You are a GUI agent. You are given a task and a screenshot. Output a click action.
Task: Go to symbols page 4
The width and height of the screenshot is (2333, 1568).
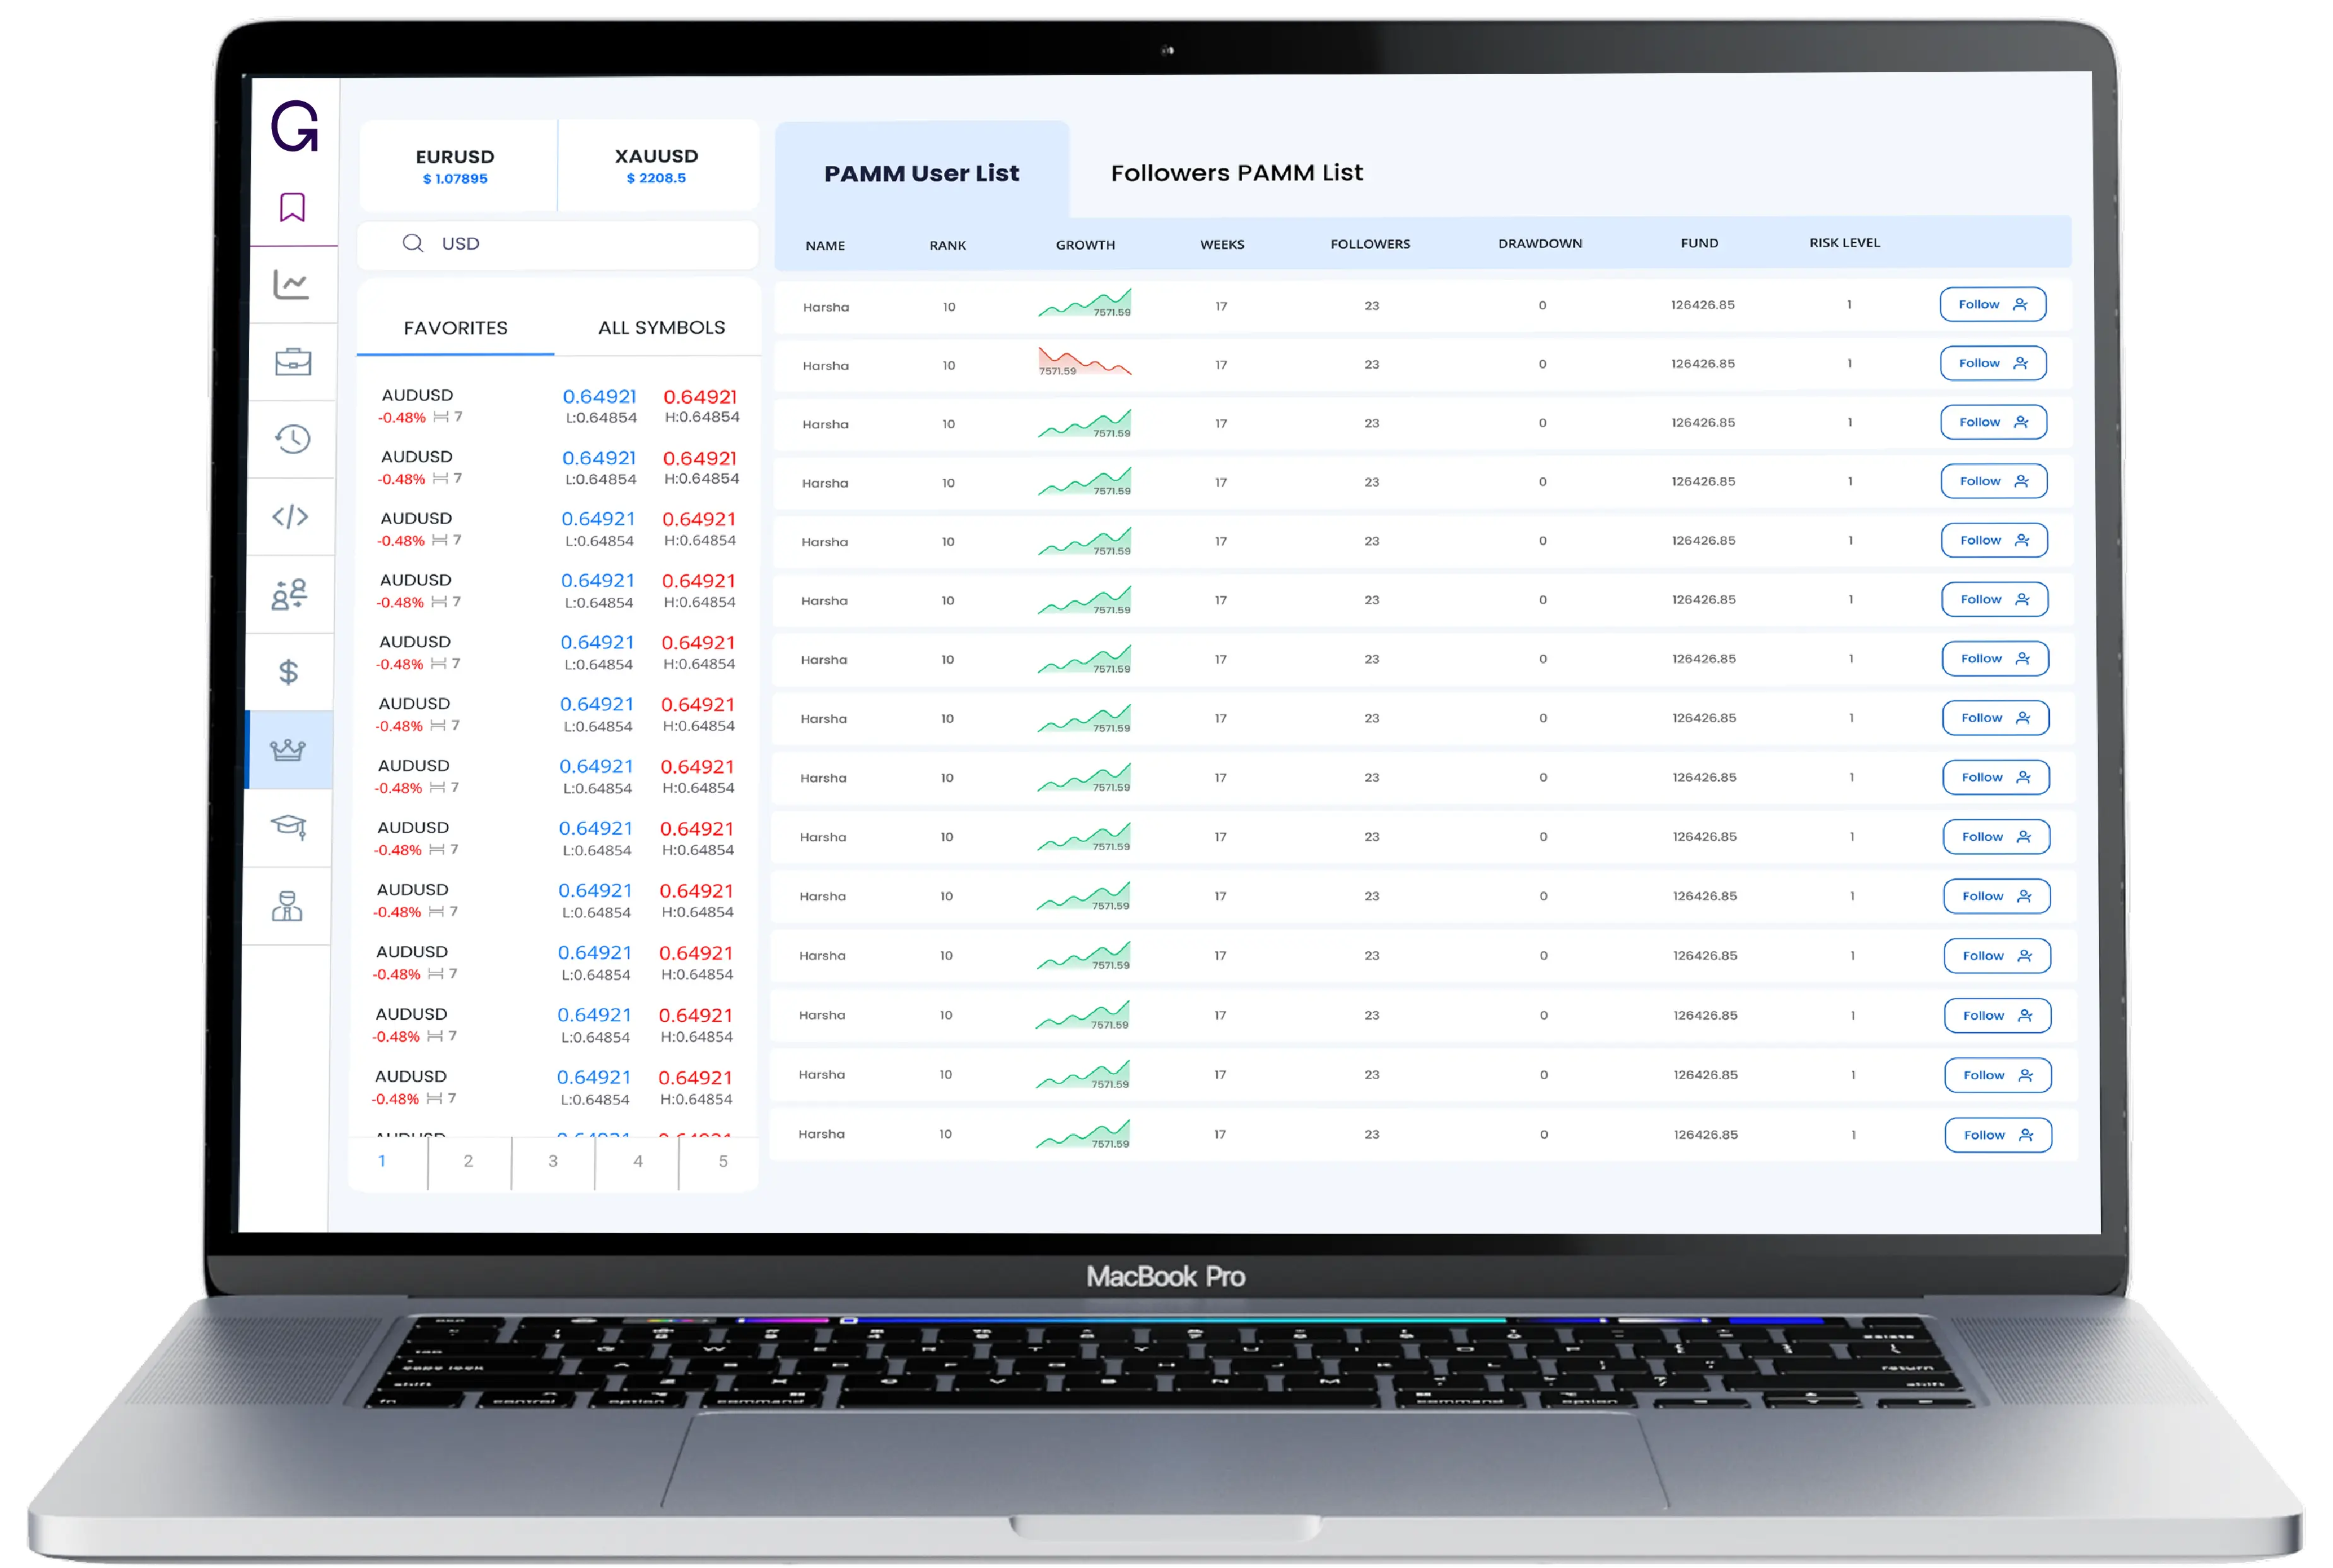638,1161
